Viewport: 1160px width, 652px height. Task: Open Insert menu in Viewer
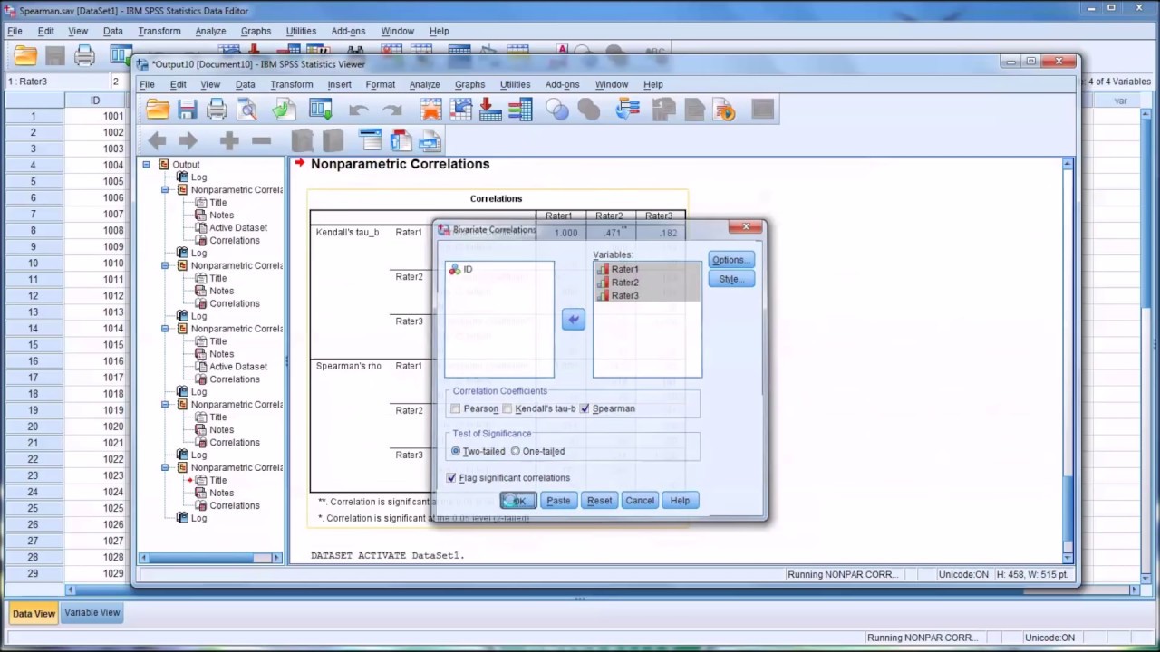tap(340, 84)
